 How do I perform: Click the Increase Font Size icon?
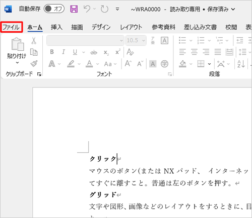128,64
